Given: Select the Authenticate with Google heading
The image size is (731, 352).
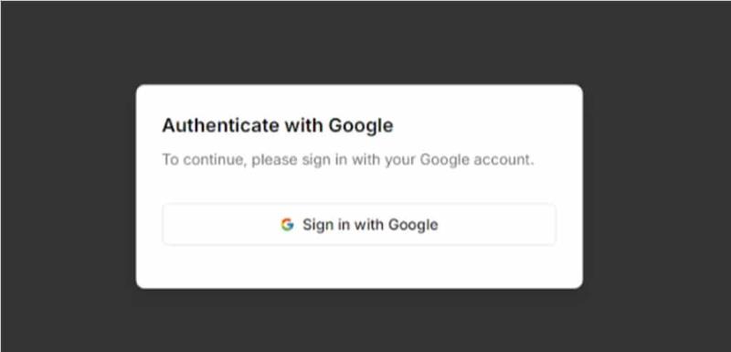Looking at the screenshot, I should 278,126.
